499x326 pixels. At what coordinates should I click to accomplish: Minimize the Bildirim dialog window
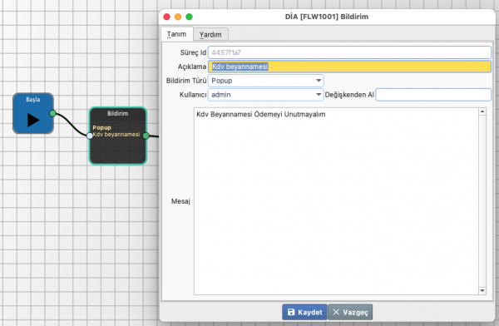178,17
